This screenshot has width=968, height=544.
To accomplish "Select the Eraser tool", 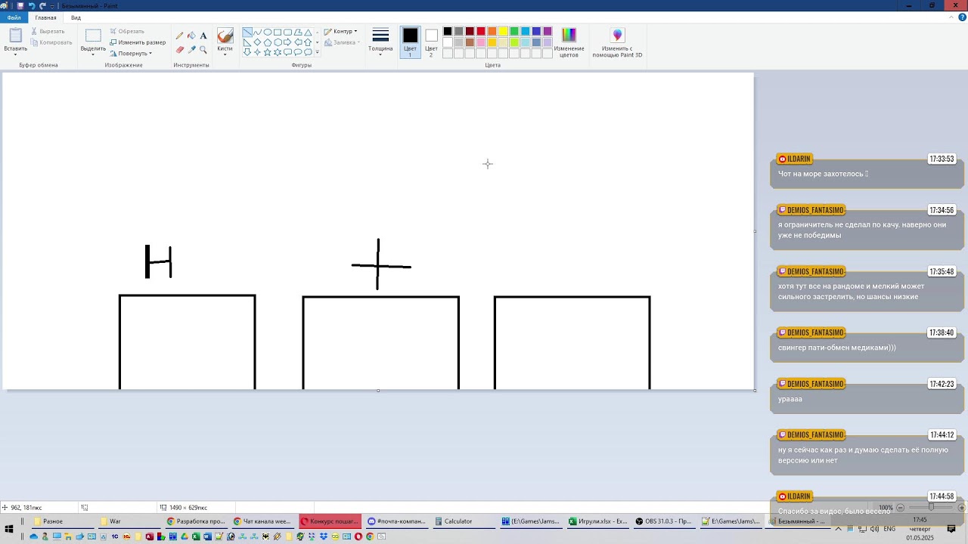I will 179,49.
